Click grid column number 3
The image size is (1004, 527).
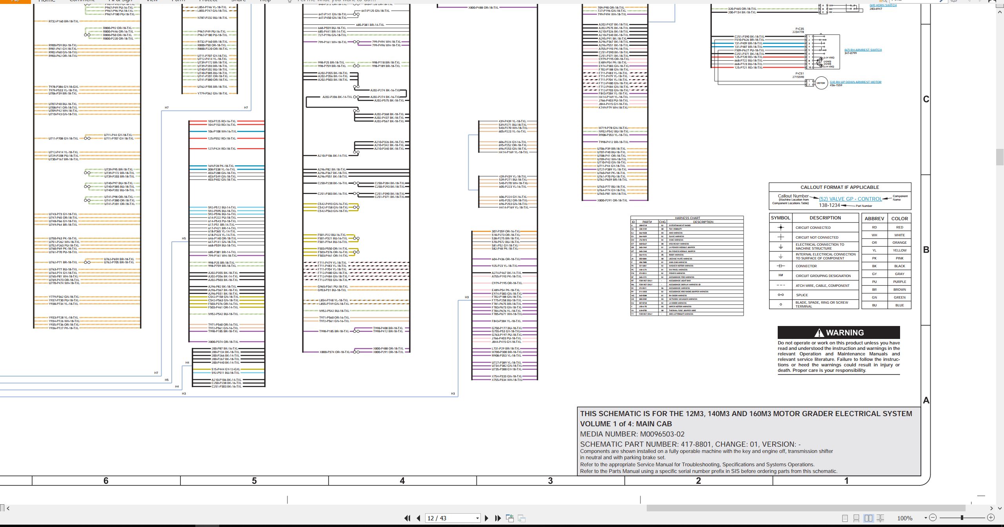click(550, 481)
